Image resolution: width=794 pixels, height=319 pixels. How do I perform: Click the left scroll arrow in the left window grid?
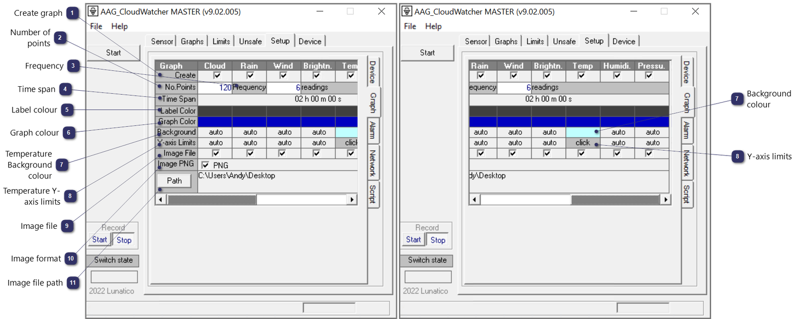click(160, 200)
